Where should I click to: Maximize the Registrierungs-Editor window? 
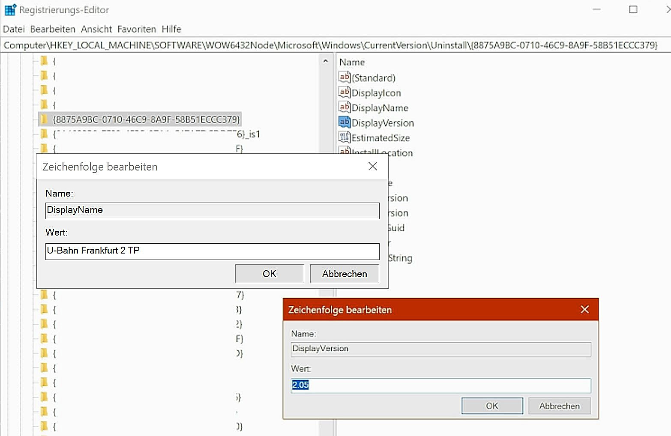click(x=633, y=9)
